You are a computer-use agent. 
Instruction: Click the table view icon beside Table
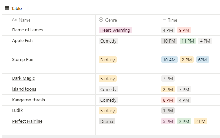(x=7, y=8)
